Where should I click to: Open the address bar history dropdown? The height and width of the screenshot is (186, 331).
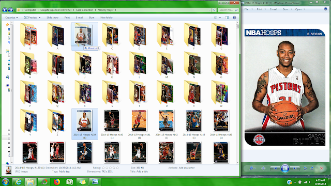click(209, 10)
